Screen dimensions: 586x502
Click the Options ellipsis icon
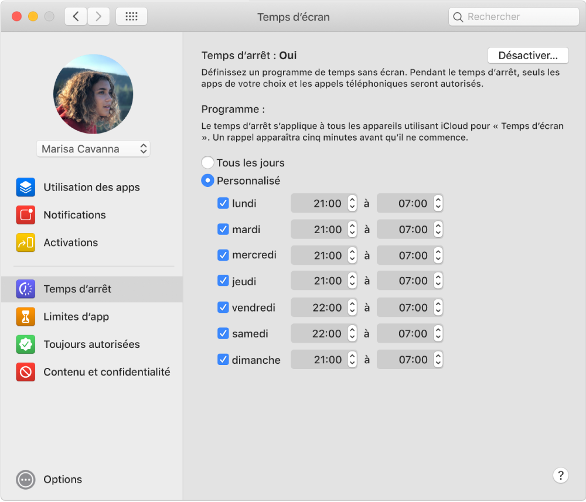click(x=25, y=480)
